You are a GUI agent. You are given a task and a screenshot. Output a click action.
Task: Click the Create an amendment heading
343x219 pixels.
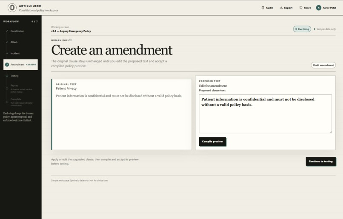pyautogui.click(x=112, y=50)
